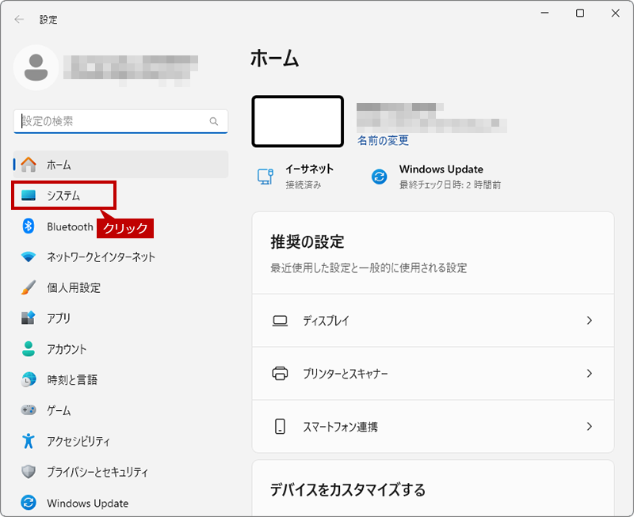
Task: Click the アプリ apps icon
Action: (x=29, y=317)
